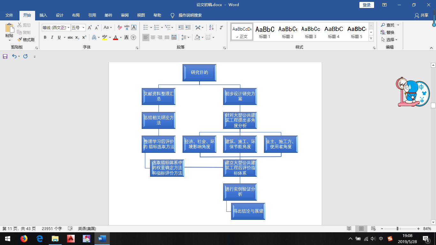Image resolution: width=436 pixels, height=245 pixels.
Task: Click the Share (共享) person icon
Action: pyautogui.click(x=417, y=15)
